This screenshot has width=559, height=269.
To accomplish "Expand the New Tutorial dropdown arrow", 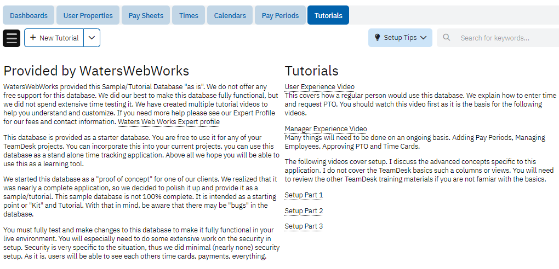I will [92, 38].
